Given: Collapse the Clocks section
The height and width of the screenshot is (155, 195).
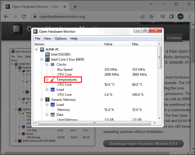Looking at the screenshot, I should coord(47,65).
